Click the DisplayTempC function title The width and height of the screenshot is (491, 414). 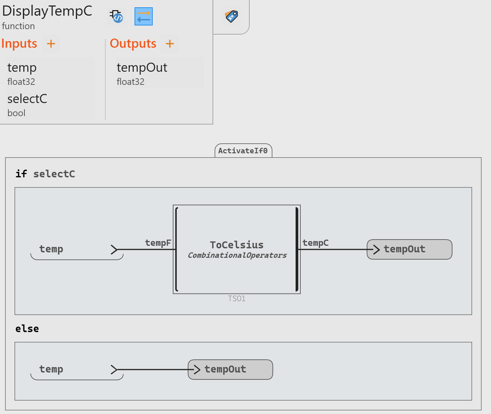point(47,11)
